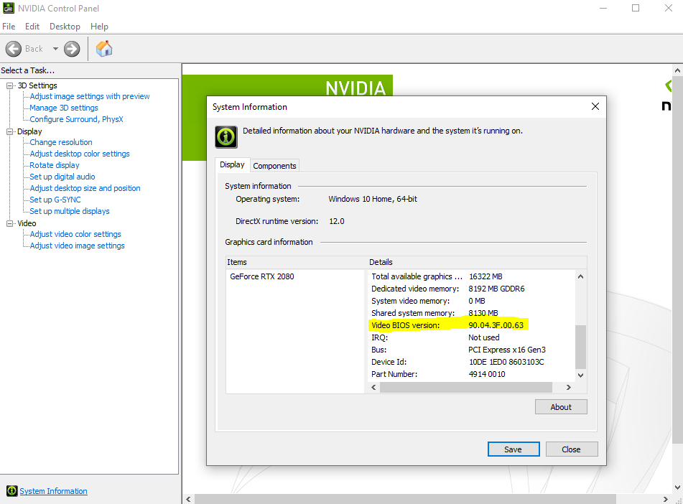This screenshot has width=683, height=504.
Task: Click the Forward arrow toolbar icon
Action: coord(72,49)
